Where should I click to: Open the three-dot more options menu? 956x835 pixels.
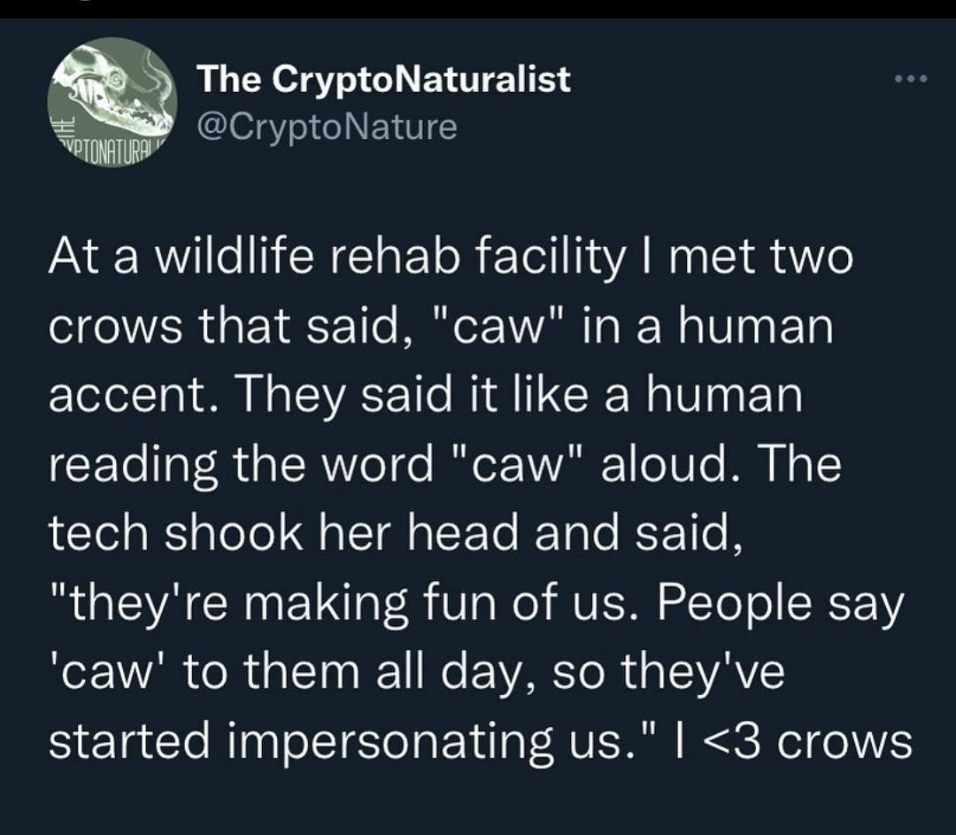point(910,81)
